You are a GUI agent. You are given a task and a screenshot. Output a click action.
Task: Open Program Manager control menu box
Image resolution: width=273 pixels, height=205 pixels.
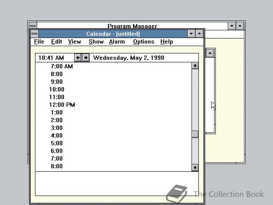33,26
